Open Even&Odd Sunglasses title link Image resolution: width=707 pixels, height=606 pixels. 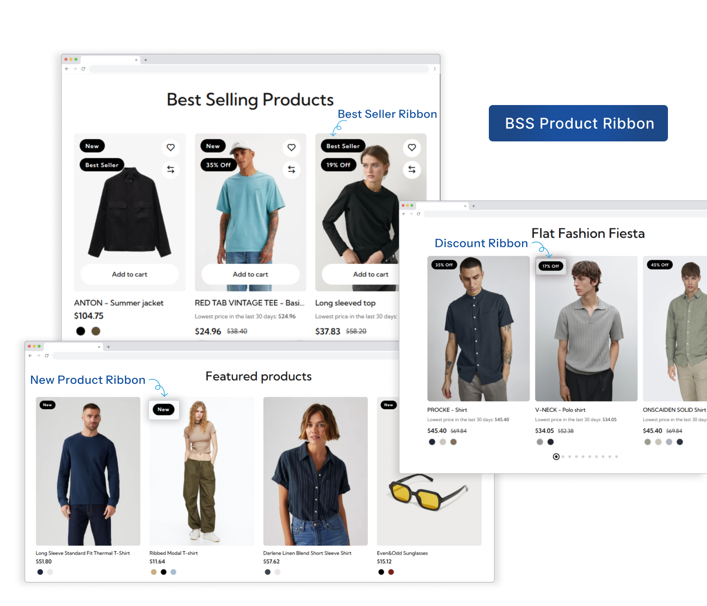coord(402,553)
